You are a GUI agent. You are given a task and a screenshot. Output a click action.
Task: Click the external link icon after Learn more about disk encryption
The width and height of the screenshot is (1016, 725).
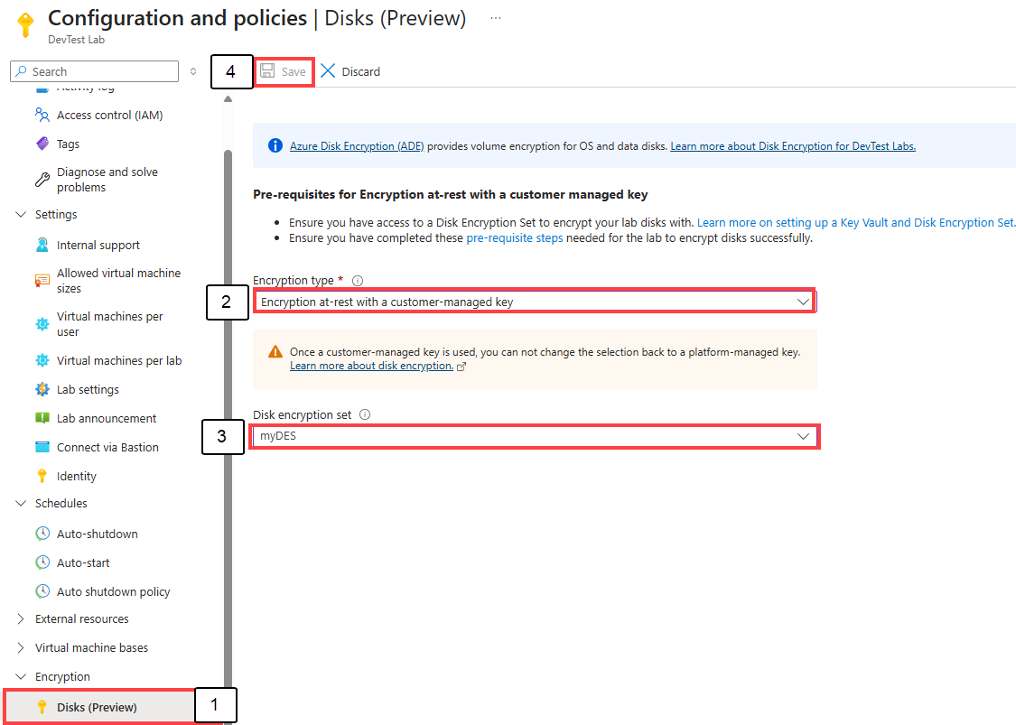pyautogui.click(x=461, y=367)
